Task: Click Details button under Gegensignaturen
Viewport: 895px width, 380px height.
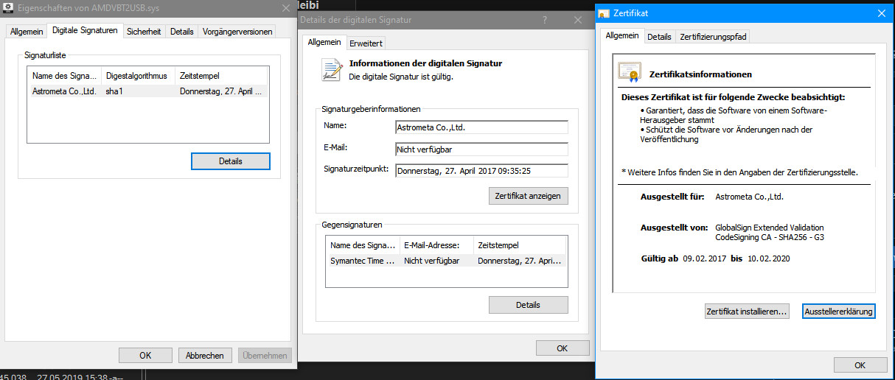Action: [x=528, y=305]
